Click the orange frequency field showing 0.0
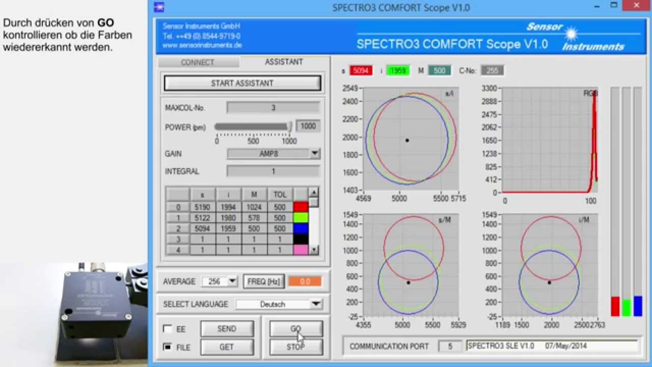The image size is (652, 367). (305, 281)
